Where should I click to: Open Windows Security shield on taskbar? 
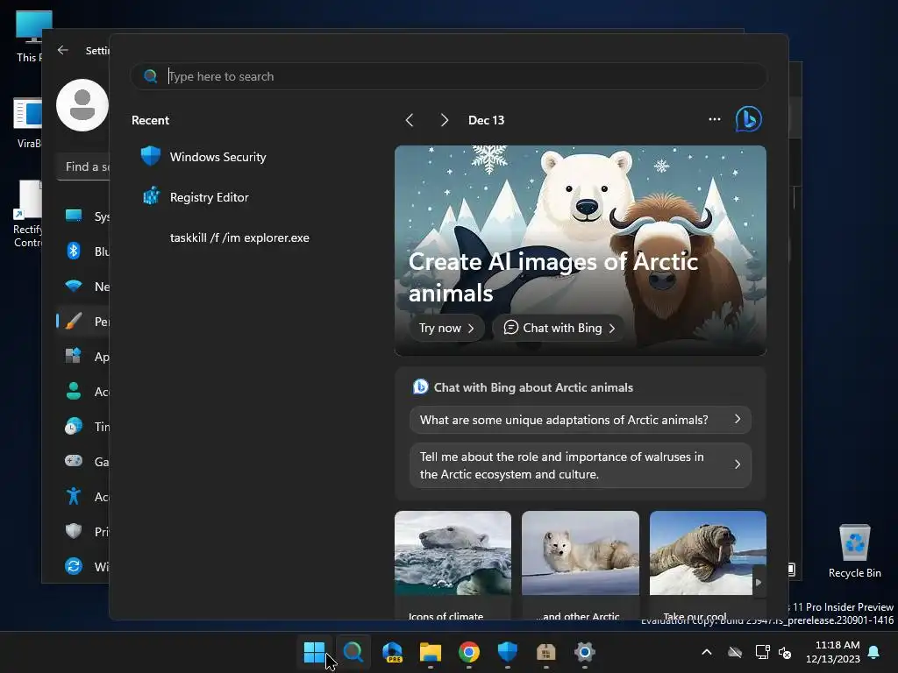point(508,652)
